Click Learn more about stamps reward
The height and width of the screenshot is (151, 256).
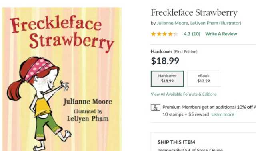click(x=223, y=114)
